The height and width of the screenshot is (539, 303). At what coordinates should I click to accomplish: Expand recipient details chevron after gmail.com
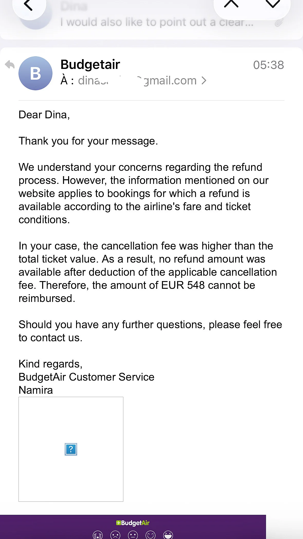coord(204,80)
